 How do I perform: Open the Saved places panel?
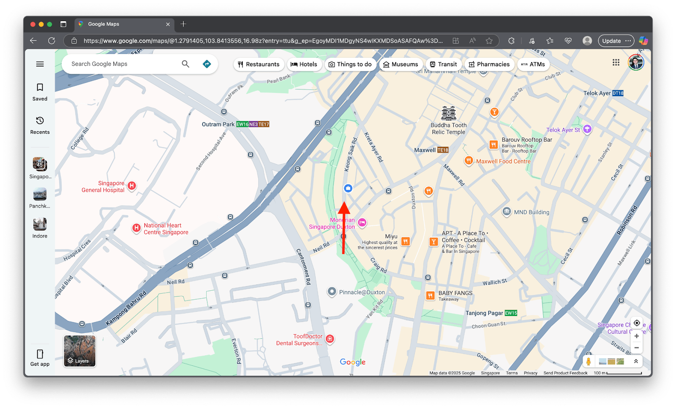(x=40, y=92)
